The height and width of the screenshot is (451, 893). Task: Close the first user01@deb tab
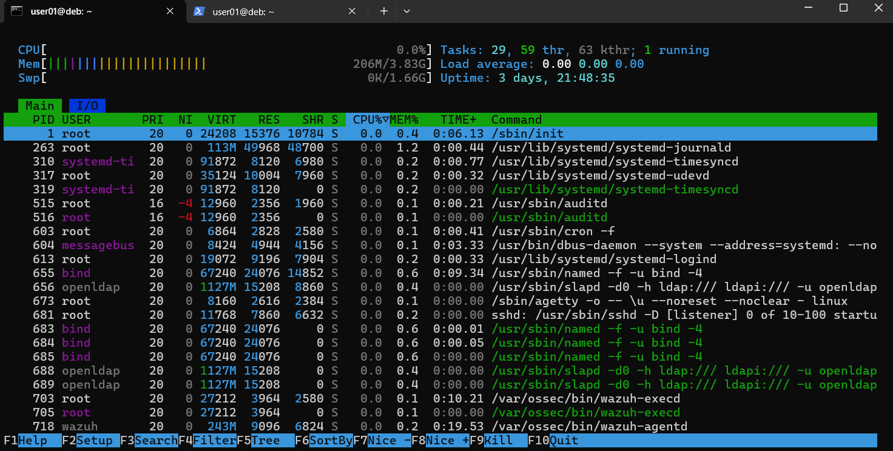pos(170,12)
